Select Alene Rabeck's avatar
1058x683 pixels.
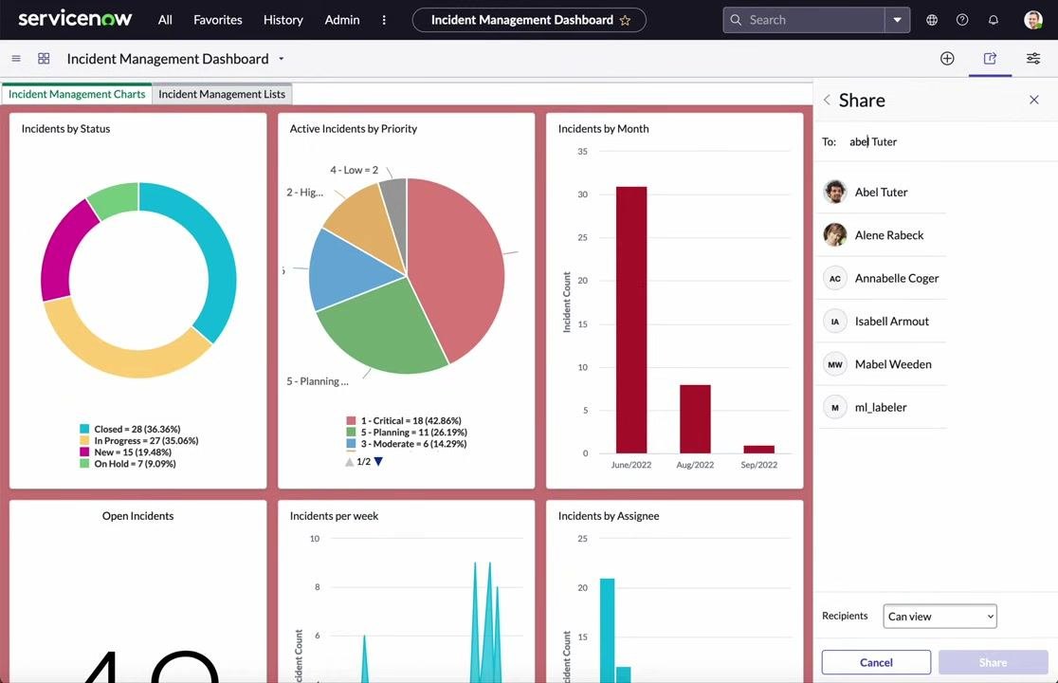pyautogui.click(x=834, y=235)
